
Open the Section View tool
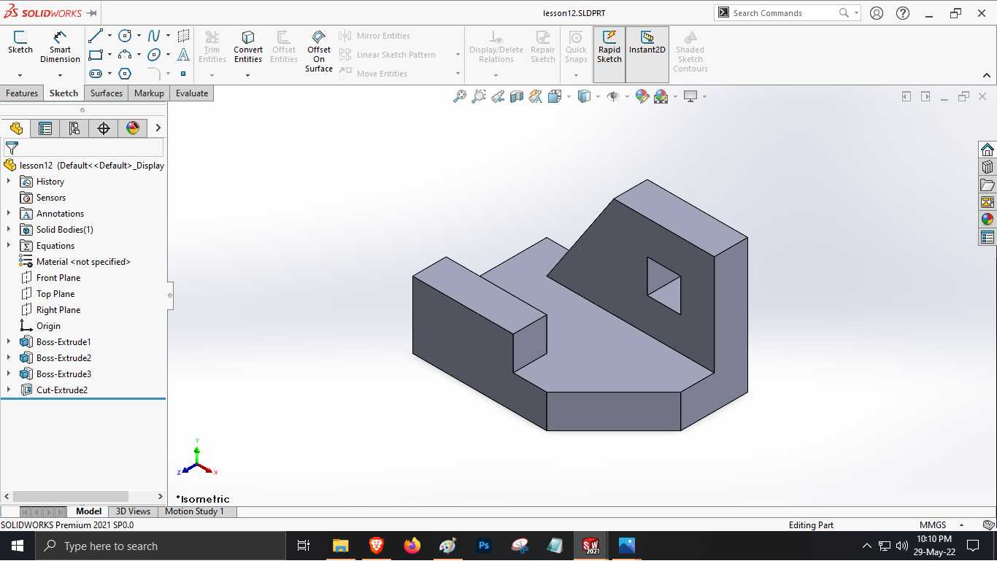coord(517,96)
